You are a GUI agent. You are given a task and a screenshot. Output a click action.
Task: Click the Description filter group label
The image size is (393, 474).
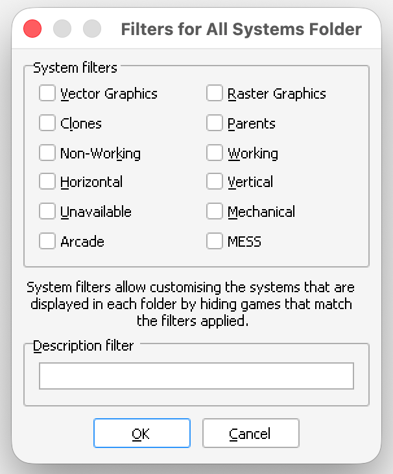pyautogui.click(x=83, y=346)
